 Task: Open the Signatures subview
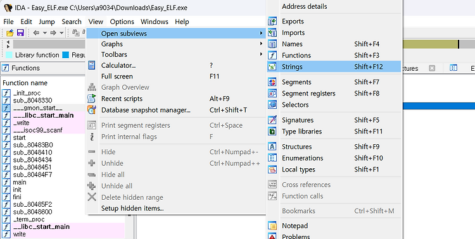(x=334, y=120)
